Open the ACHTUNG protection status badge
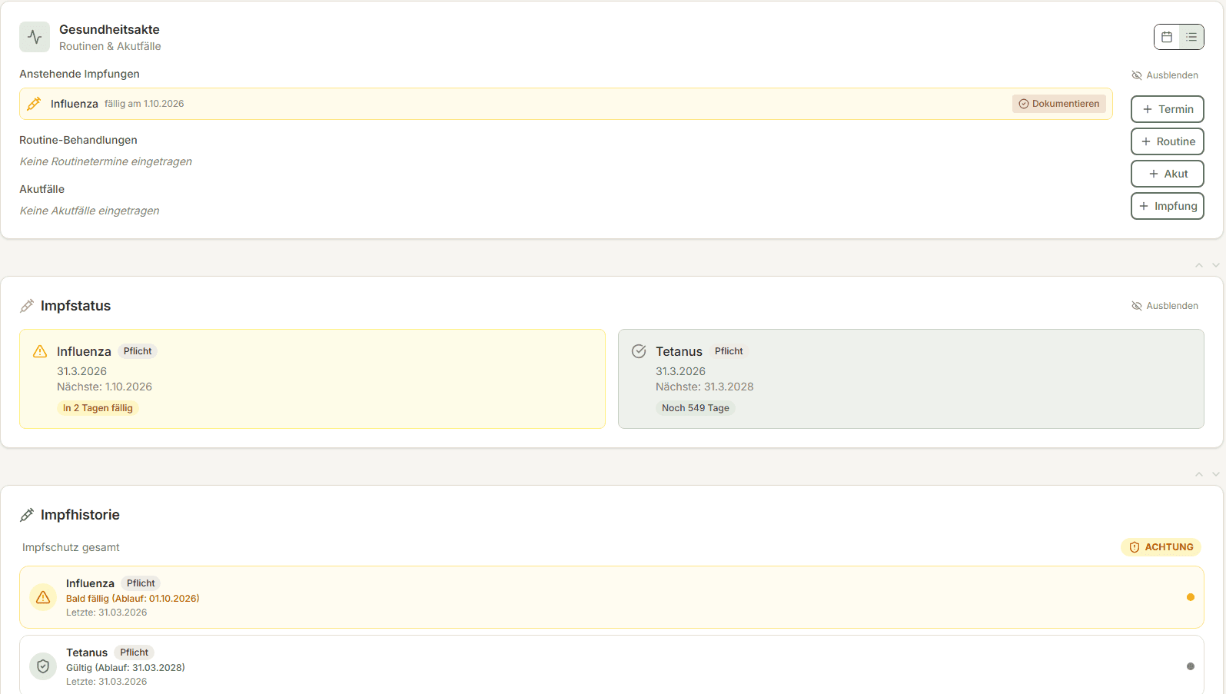1226x694 pixels. pyautogui.click(x=1161, y=547)
